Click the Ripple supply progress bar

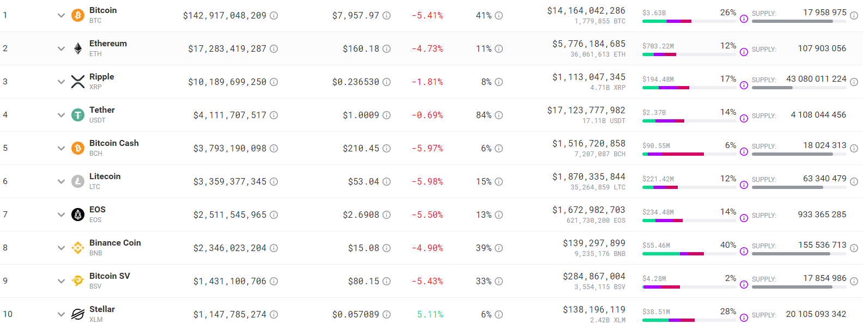pos(799,88)
